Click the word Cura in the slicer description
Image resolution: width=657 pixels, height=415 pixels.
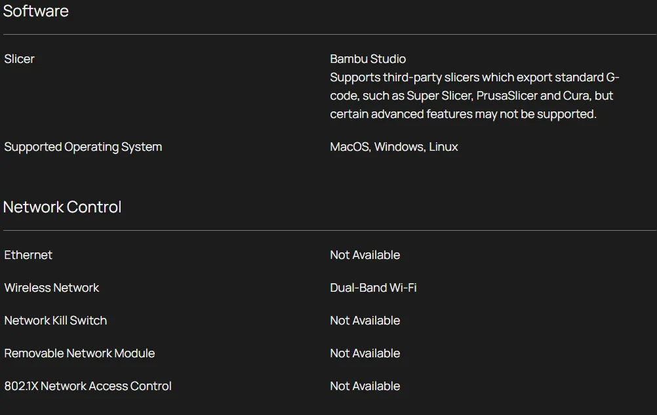point(576,96)
